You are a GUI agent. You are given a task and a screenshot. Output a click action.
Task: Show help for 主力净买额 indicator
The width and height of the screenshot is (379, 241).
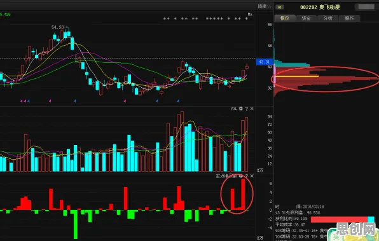click(x=247, y=176)
